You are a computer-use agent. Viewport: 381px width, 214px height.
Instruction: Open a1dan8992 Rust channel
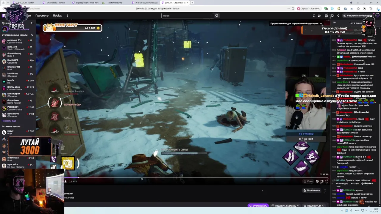[x=18, y=159]
